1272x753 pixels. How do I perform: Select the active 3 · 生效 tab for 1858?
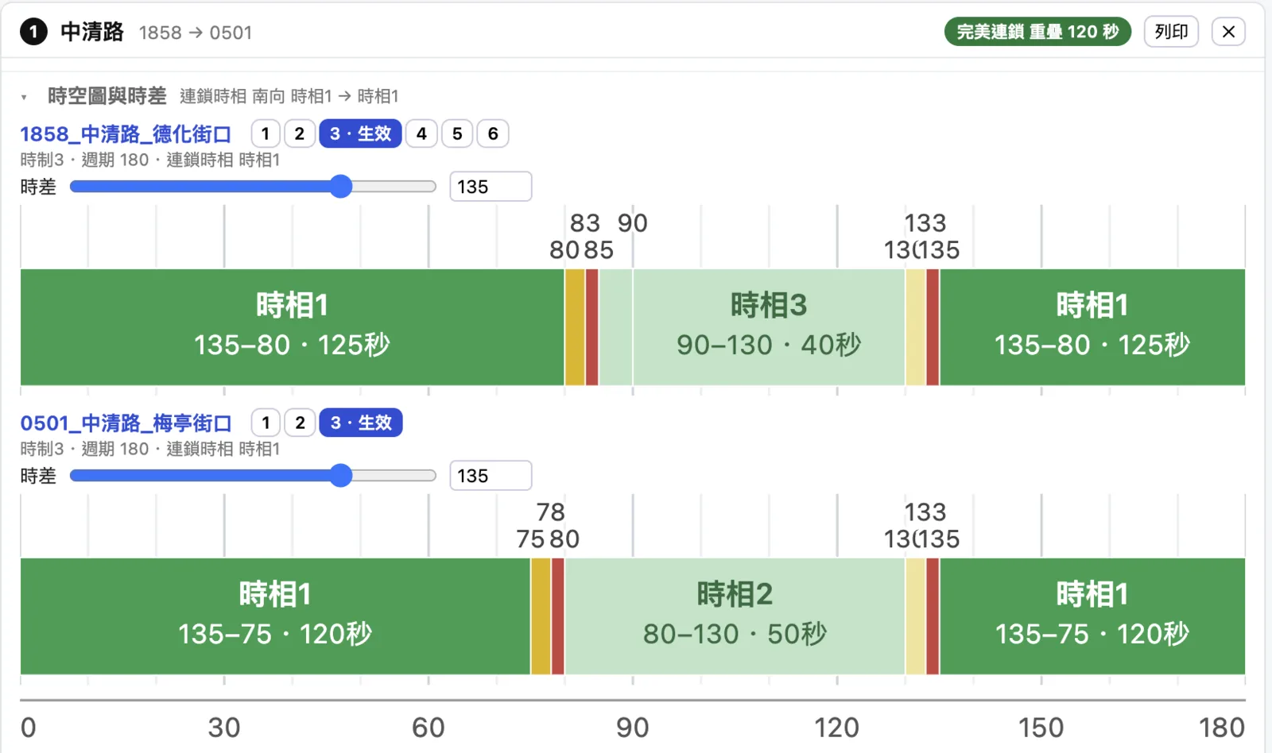(361, 133)
